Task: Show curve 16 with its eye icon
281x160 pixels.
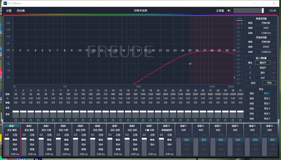Action: 238,83
